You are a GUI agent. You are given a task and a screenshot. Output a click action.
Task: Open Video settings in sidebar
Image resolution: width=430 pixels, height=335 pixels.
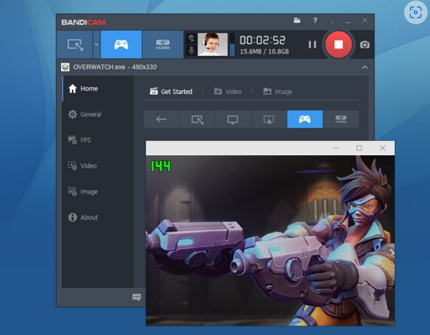[x=82, y=166]
